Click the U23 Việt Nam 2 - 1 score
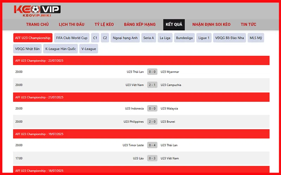The image size is (281, 175). [152, 85]
